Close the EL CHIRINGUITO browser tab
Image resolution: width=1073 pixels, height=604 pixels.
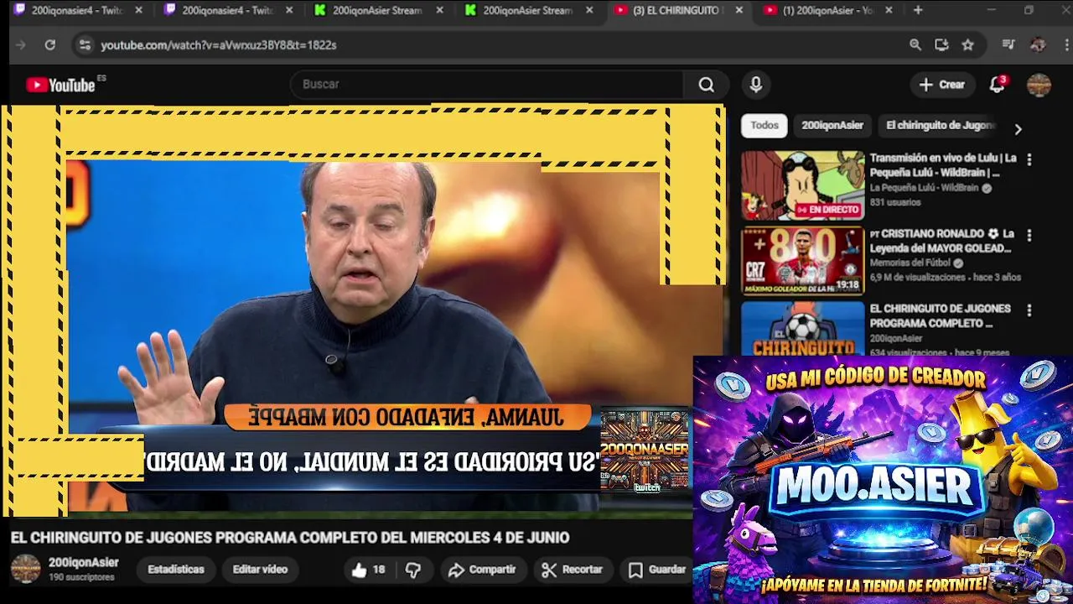pyautogui.click(x=739, y=10)
